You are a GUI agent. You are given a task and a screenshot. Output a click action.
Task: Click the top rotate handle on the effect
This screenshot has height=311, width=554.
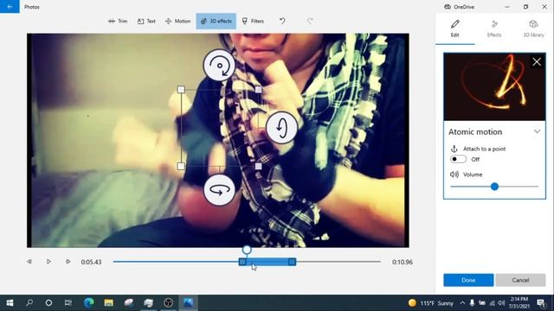(x=219, y=66)
